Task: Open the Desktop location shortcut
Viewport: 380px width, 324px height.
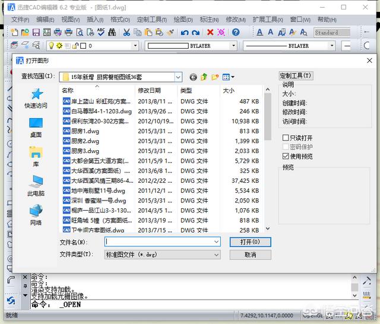Action: [36, 126]
